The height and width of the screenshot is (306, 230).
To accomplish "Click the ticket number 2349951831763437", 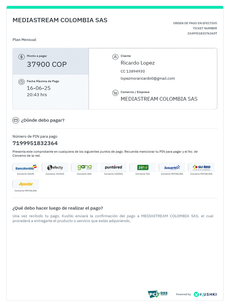I will coord(202,33).
